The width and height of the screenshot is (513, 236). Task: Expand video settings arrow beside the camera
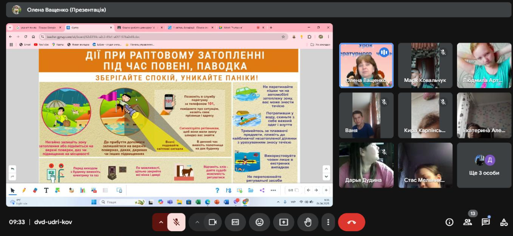197,222
